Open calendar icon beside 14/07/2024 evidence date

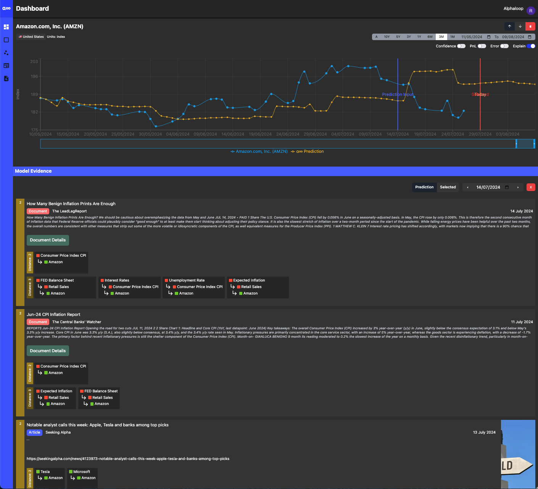coord(507,187)
